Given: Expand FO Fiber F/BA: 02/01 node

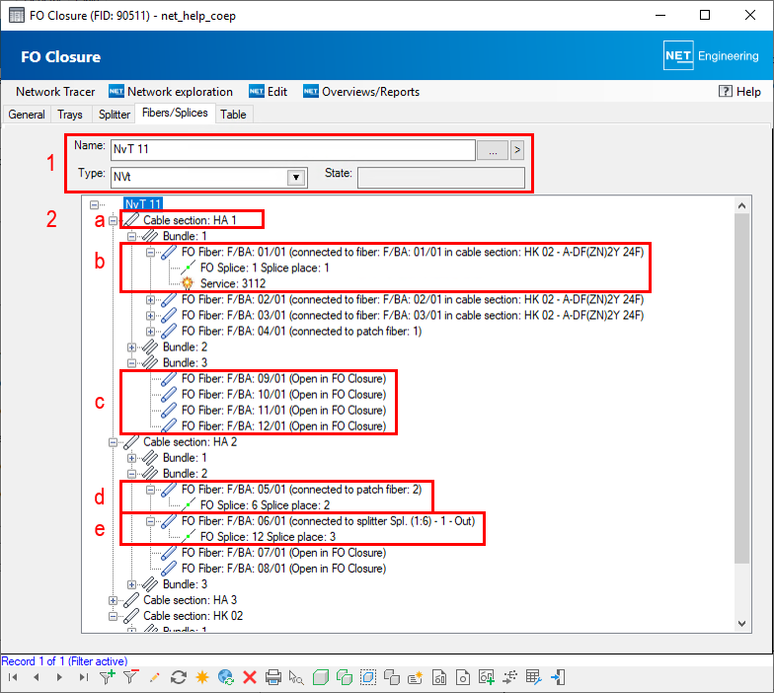Looking at the screenshot, I should point(151,300).
